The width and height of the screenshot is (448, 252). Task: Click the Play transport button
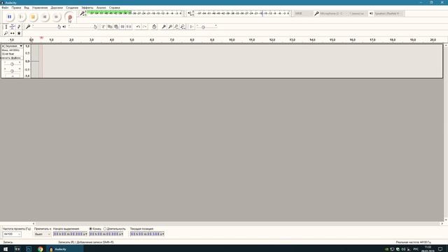21,17
